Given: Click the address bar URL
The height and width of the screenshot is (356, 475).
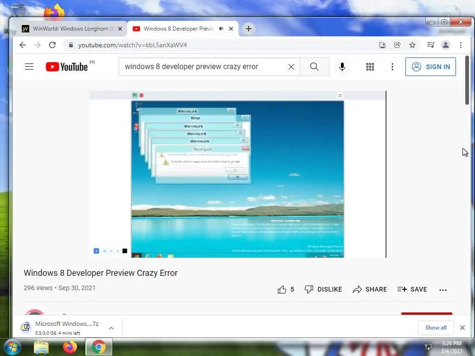Looking at the screenshot, I should 132,45.
